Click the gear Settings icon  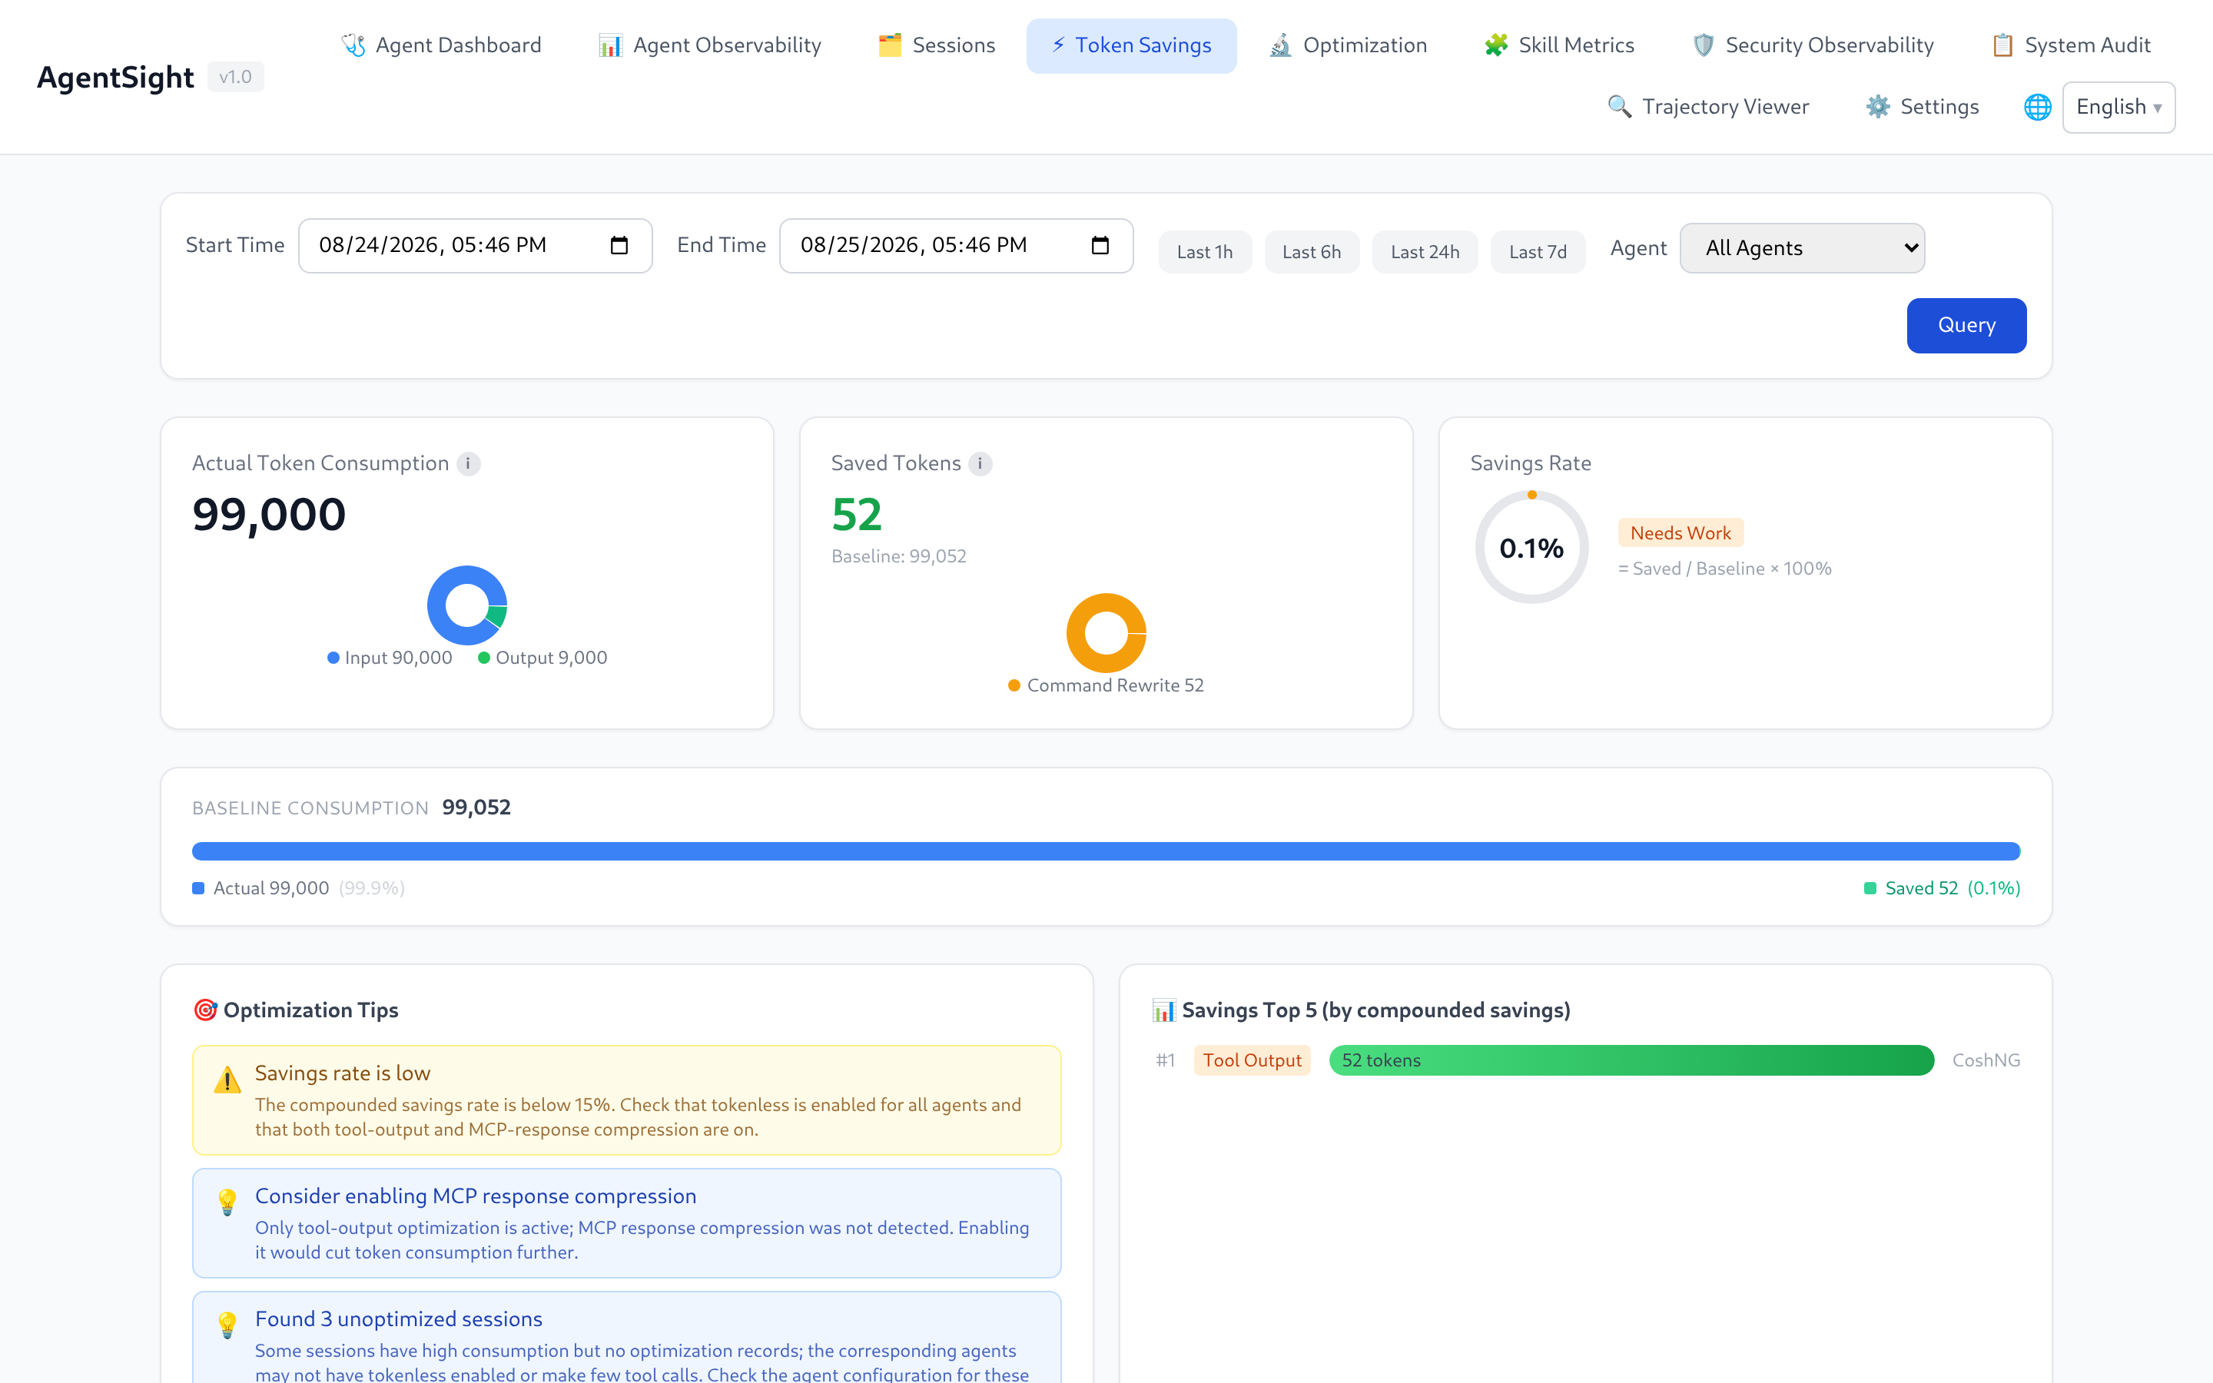pyautogui.click(x=1877, y=107)
